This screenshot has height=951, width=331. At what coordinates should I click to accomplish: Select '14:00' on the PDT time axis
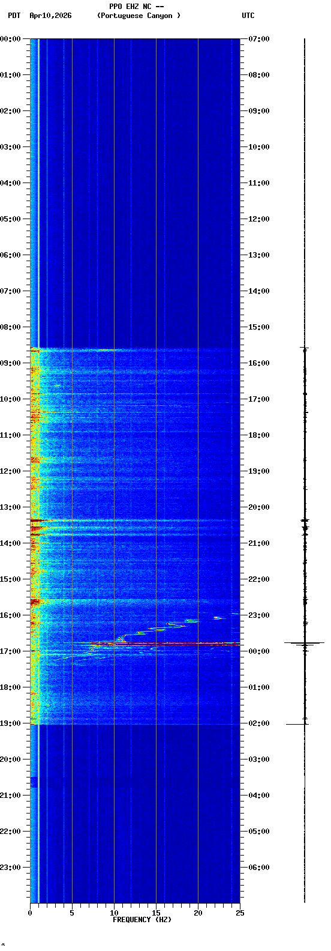tap(10, 543)
